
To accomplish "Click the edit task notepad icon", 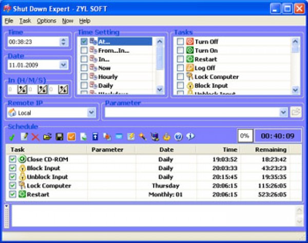I will pos(24,136).
